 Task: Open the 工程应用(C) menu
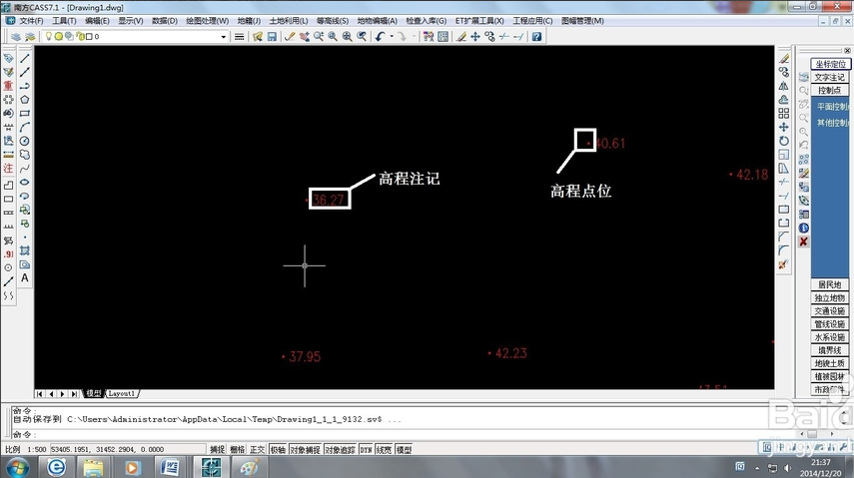(532, 21)
